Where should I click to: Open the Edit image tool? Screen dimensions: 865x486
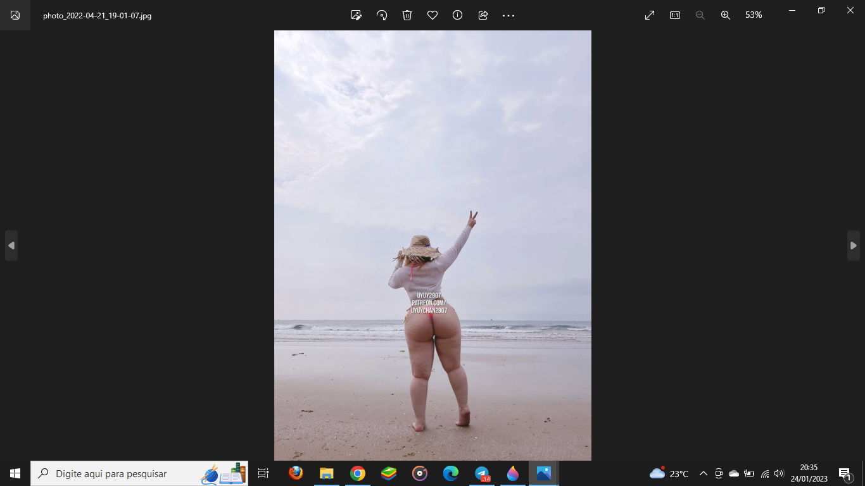pyautogui.click(x=357, y=15)
